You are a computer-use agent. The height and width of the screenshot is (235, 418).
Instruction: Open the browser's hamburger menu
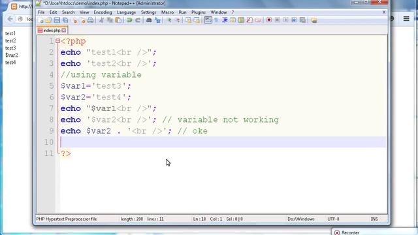(x=406, y=19)
